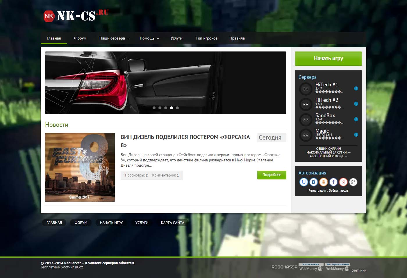Log in with Facebook icon
This screenshot has height=278, width=407.
coord(333,182)
